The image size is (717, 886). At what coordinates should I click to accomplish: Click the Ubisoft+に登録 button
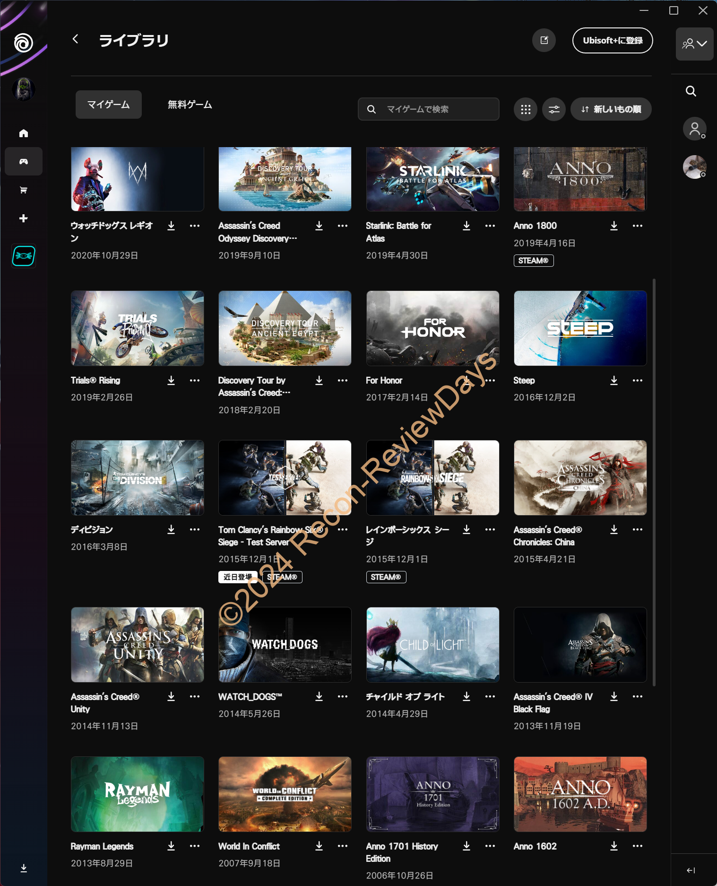point(612,41)
